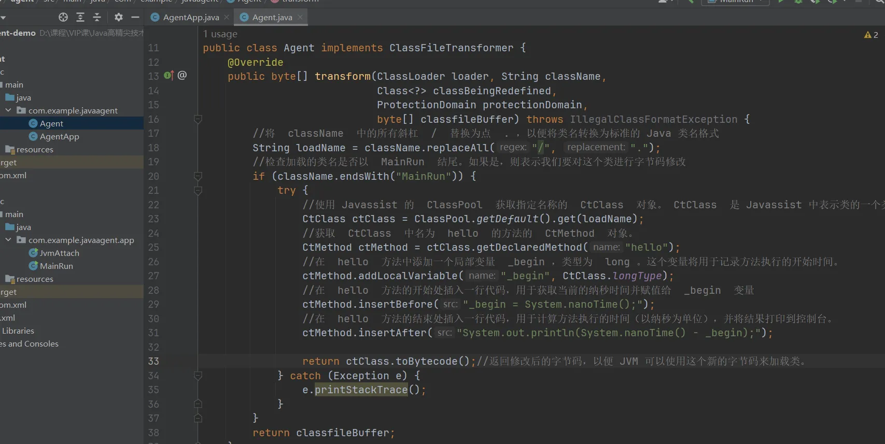
Task: Open project view options gear
Action: [x=119, y=17]
